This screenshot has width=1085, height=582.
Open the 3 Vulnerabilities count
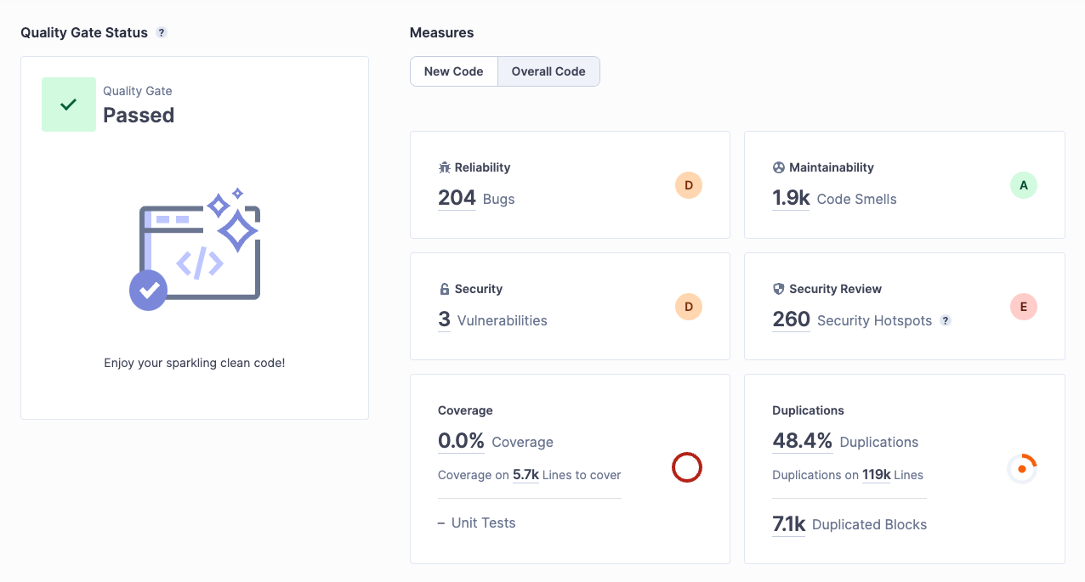444,319
